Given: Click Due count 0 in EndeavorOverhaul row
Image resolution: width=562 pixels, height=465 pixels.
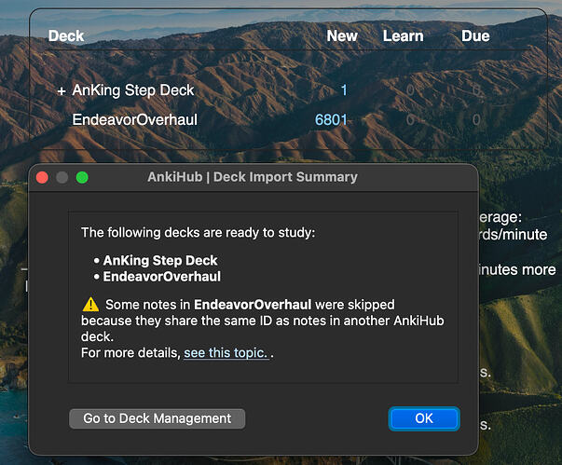Looking at the screenshot, I should (x=476, y=120).
